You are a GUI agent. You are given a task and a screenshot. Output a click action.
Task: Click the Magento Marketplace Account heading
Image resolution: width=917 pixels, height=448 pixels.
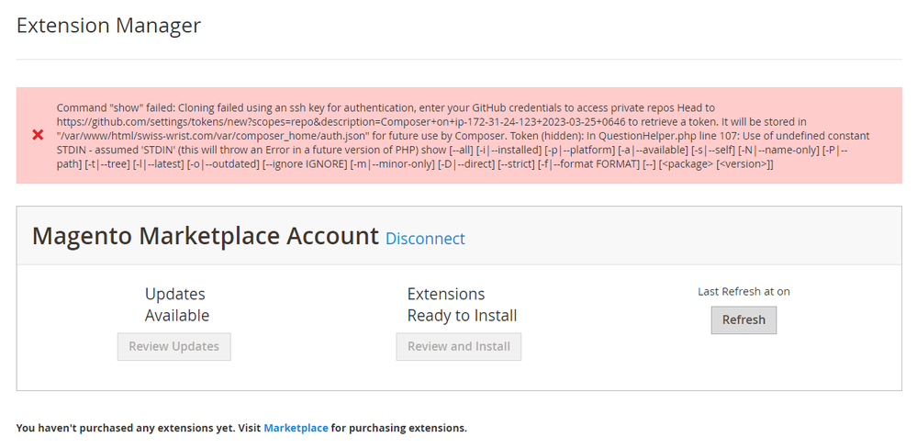pos(205,236)
